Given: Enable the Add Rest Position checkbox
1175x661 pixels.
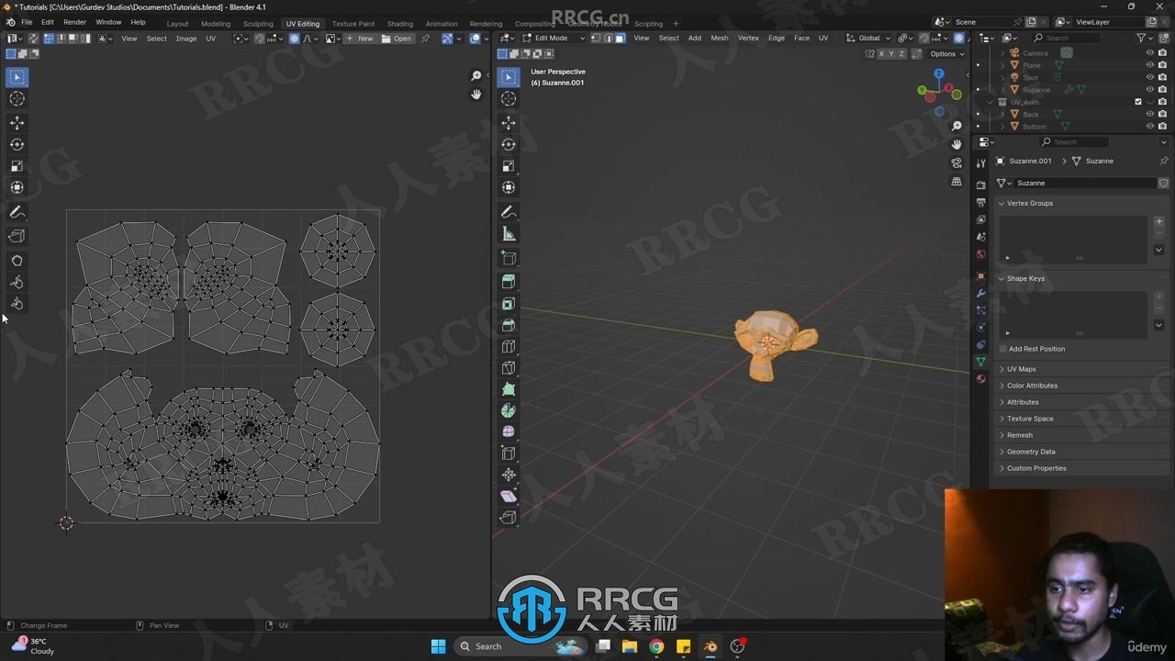Looking at the screenshot, I should coord(1003,349).
